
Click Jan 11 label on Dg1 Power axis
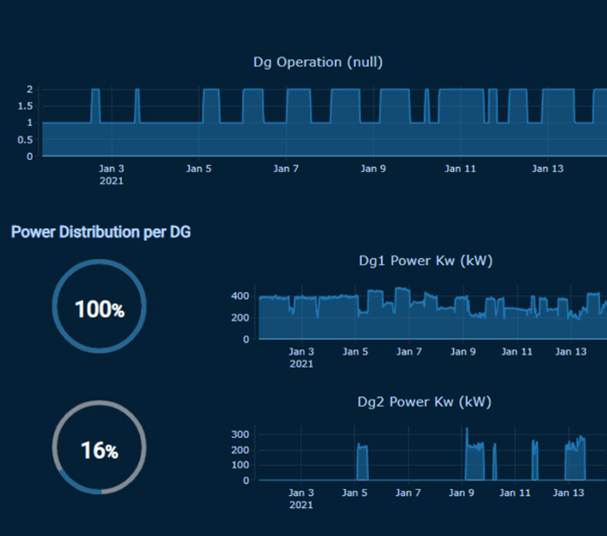click(517, 351)
